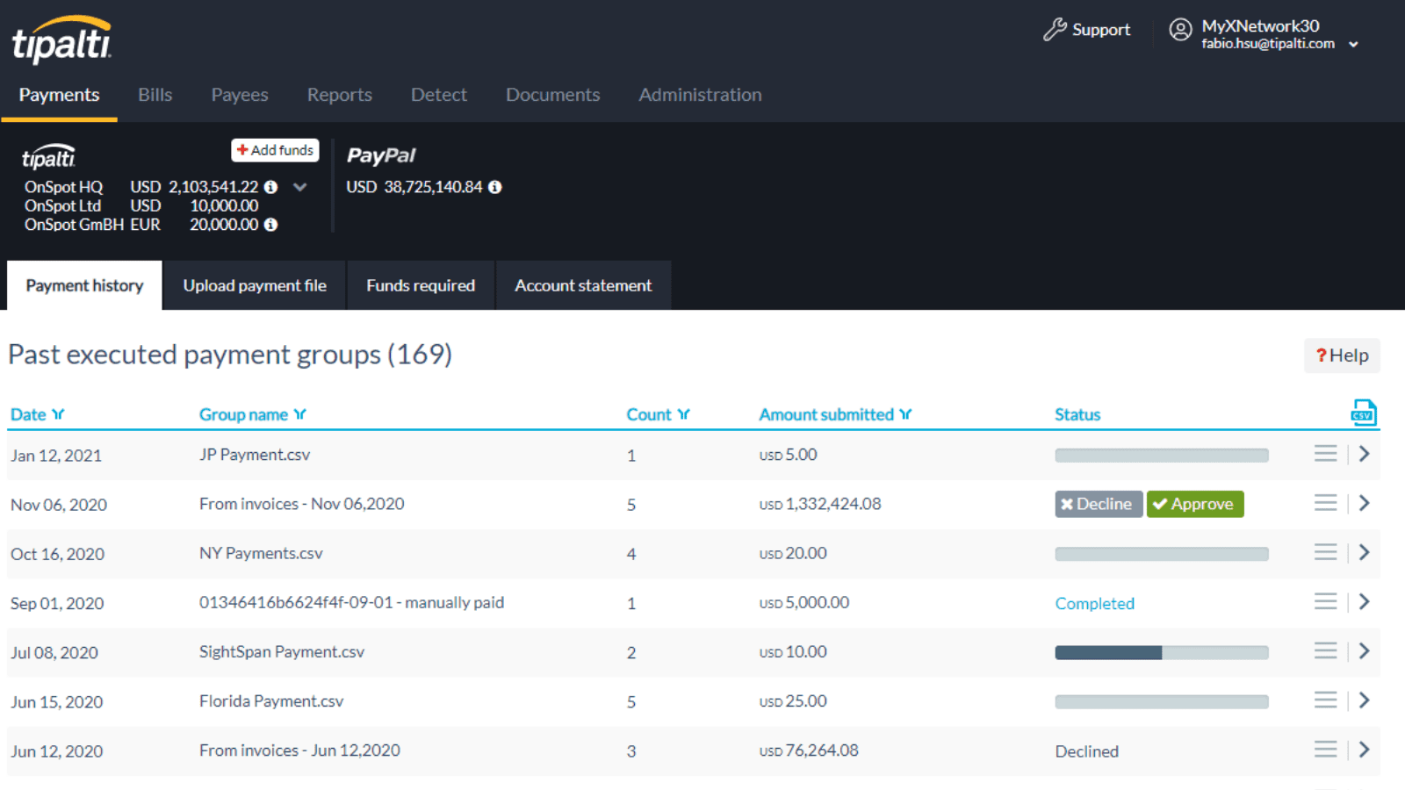
Task: Show info for PayPal USD balance
Action: [495, 187]
